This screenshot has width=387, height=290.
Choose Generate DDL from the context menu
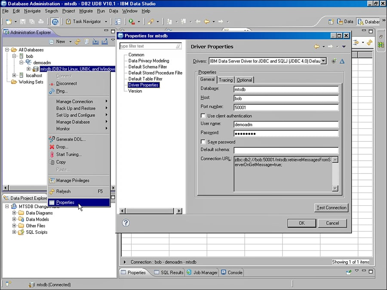71,139
